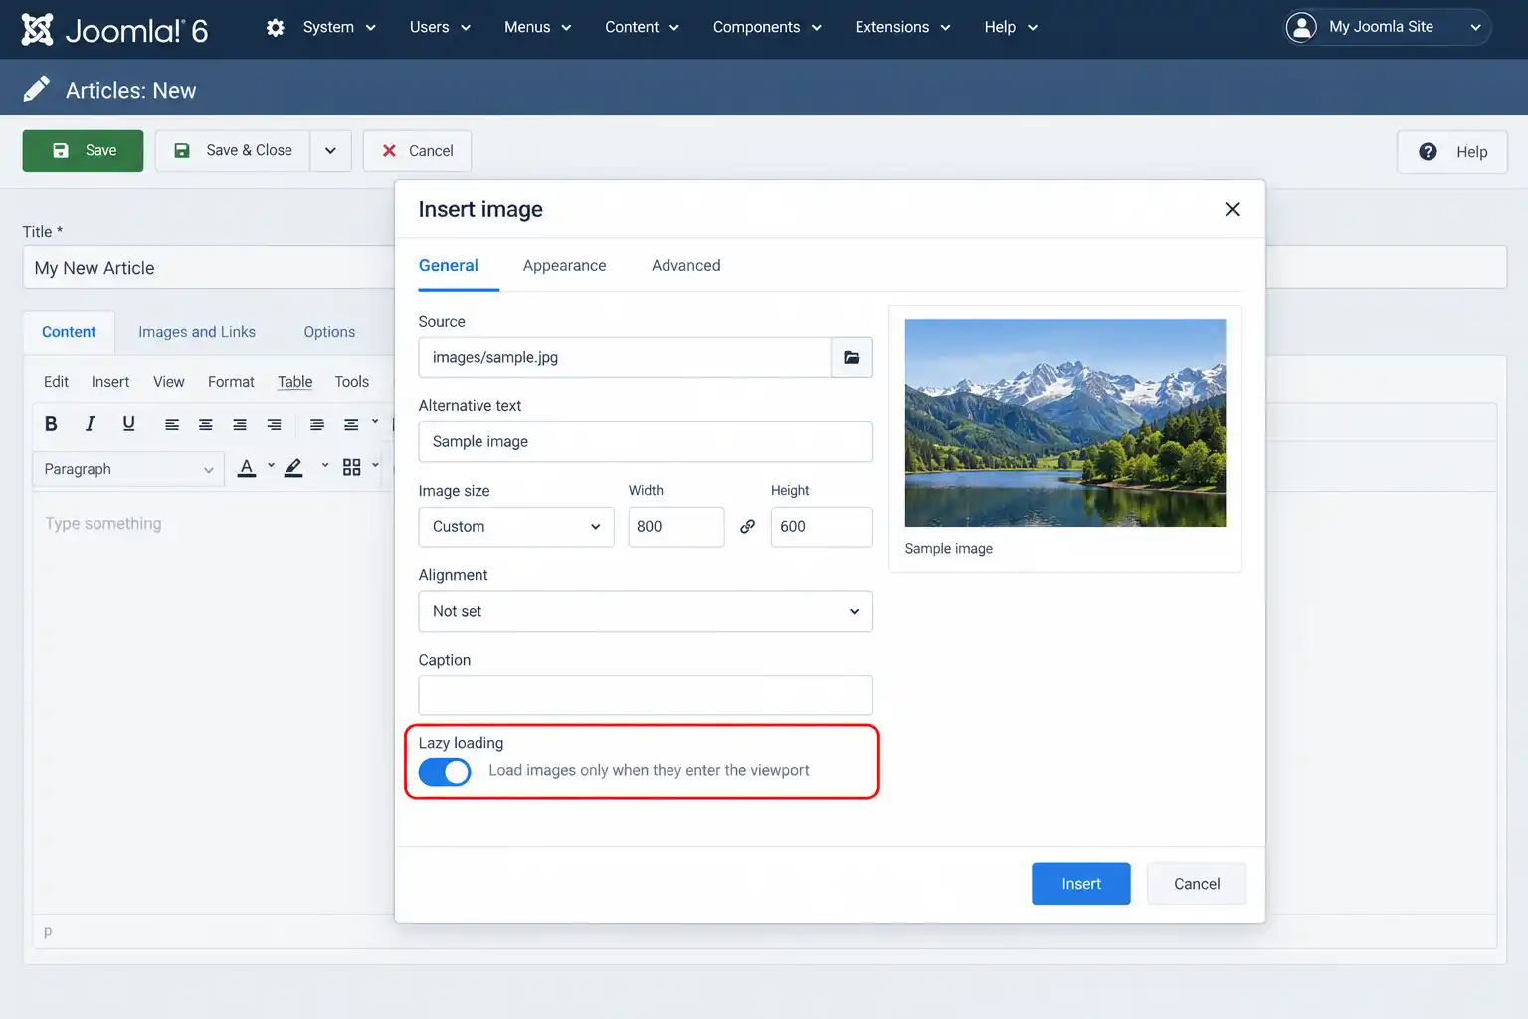
Task: Apply bold formatting in the editor
Action: click(51, 424)
